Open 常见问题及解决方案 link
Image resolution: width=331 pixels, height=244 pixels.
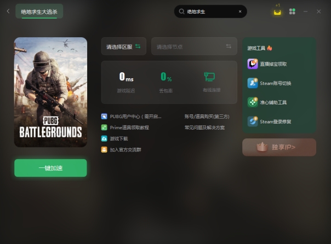(x=204, y=127)
